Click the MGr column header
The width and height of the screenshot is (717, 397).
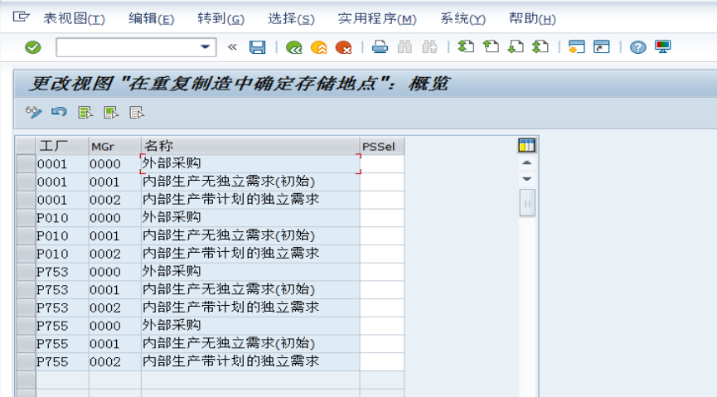tap(114, 146)
